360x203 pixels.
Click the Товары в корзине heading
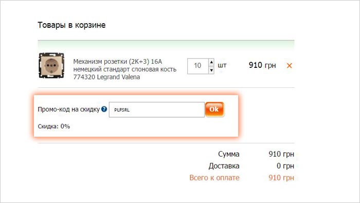71,25
